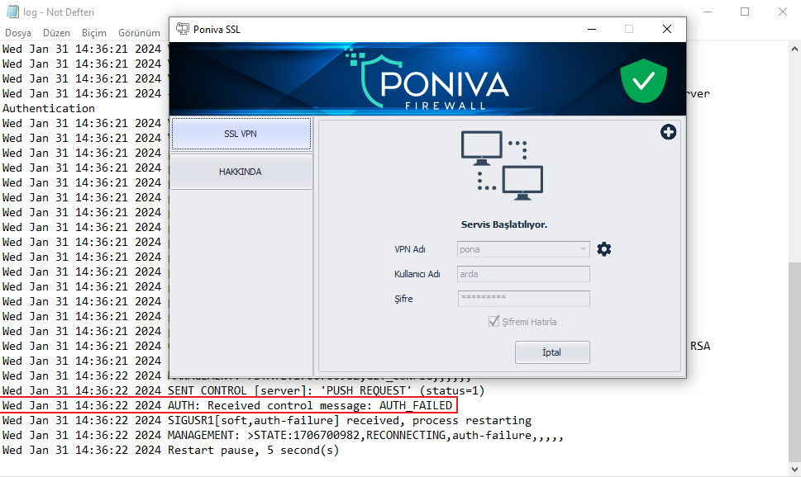Click Notepad scrollbar up arrow
This screenshot has height=477, width=801.
794,49
